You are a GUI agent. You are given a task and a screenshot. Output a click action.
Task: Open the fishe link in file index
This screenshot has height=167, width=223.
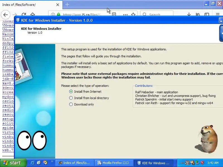point(8,57)
